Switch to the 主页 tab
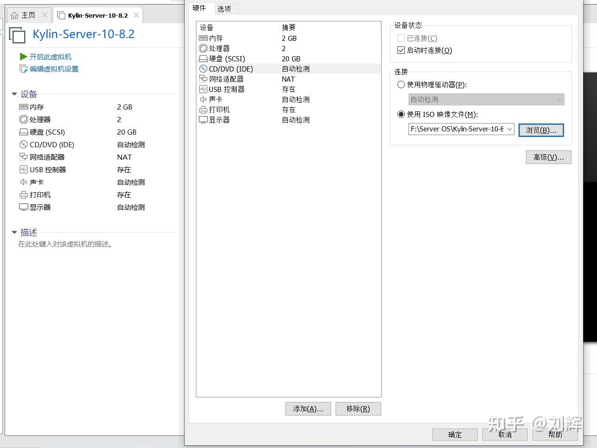Viewport: 597px width, 448px height. [x=29, y=15]
